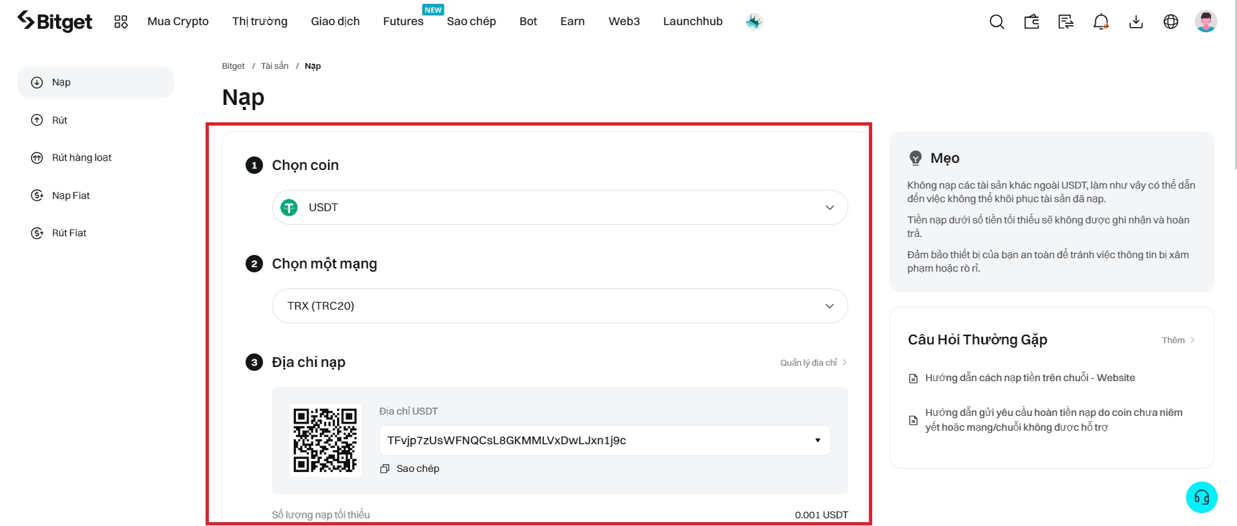Open the wallet assets icon
Viewport: 1237px width, 526px height.
click(1031, 22)
